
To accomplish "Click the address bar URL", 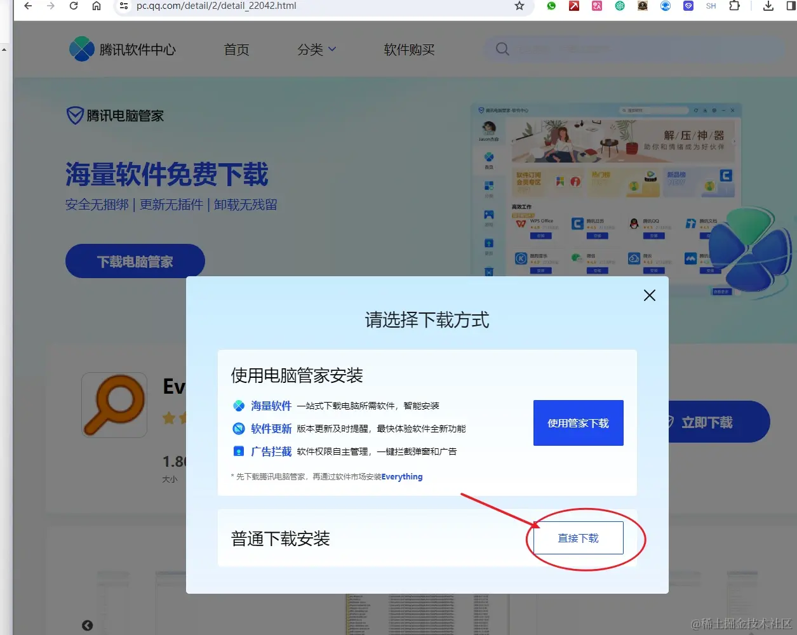I will click(217, 6).
